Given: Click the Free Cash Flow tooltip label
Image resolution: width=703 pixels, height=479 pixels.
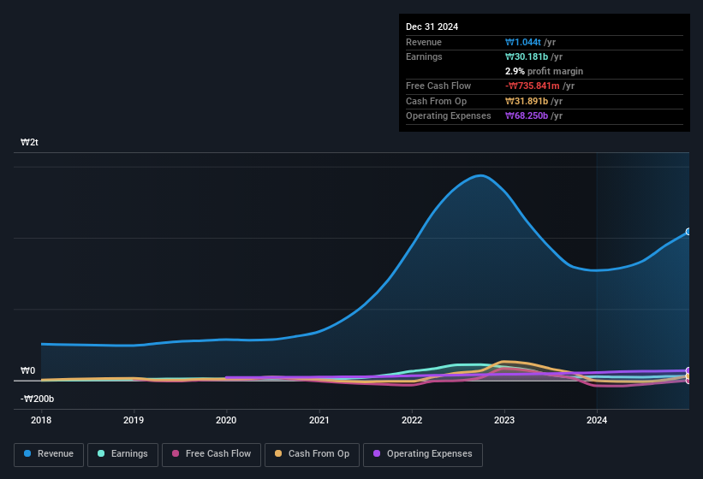Looking at the screenshot, I should coord(438,86).
